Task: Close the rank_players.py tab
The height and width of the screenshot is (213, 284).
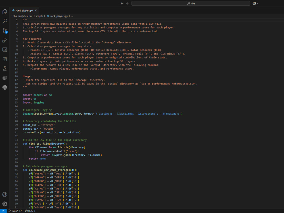Action: (36, 10)
